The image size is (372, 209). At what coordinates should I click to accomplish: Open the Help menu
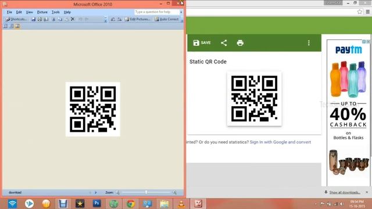[x=67, y=12]
